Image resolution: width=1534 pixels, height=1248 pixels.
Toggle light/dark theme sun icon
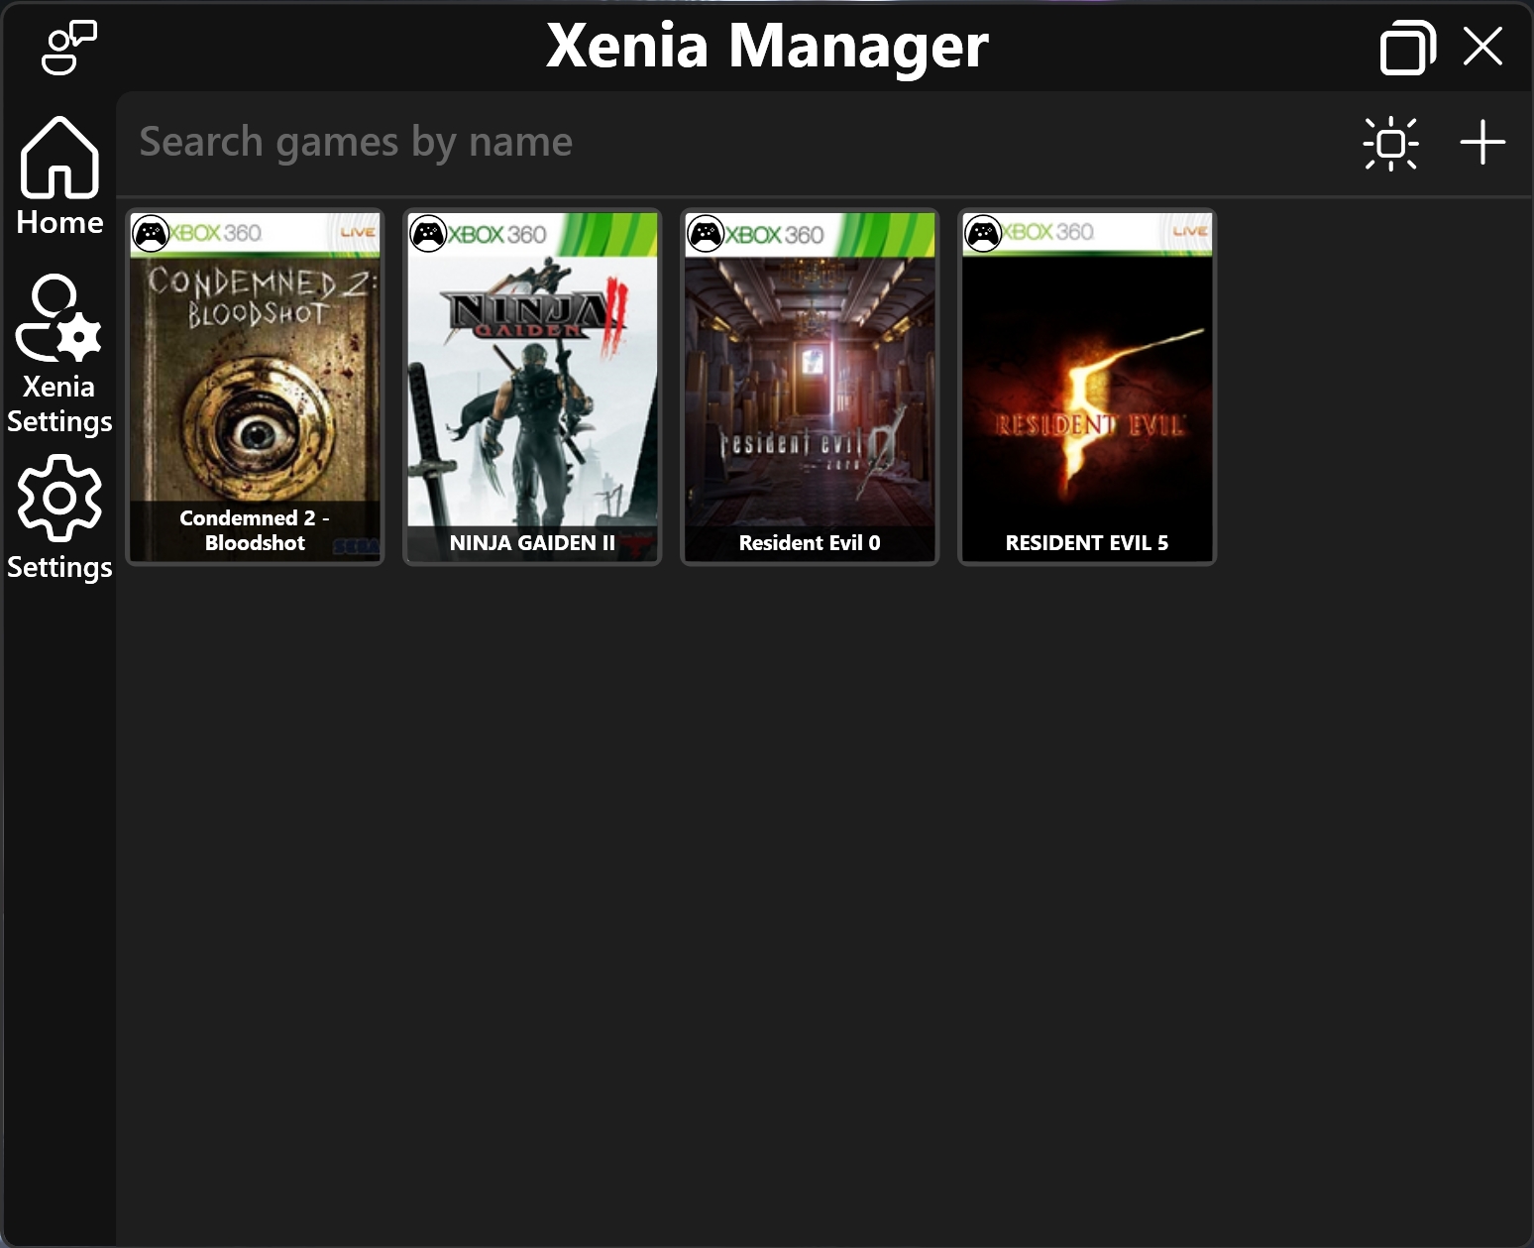(1390, 144)
